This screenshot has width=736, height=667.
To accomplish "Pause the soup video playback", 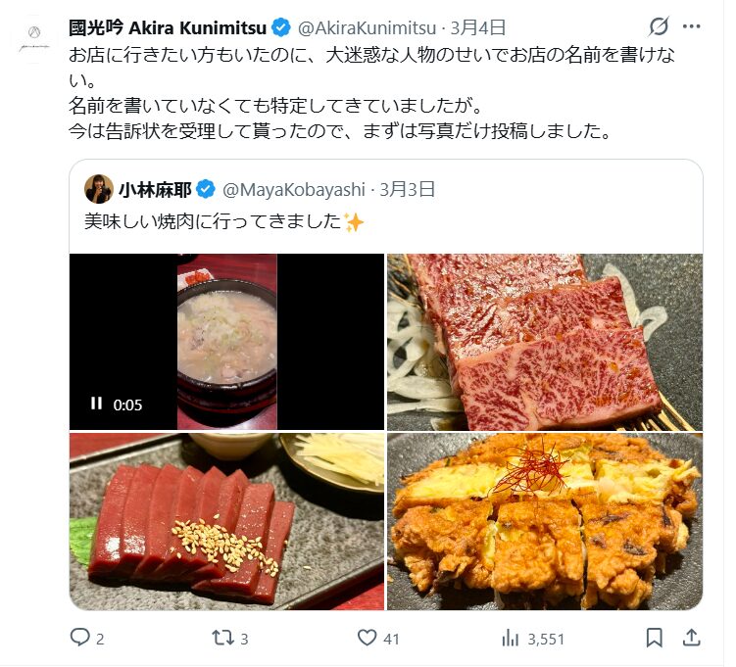I will click(x=96, y=403).
